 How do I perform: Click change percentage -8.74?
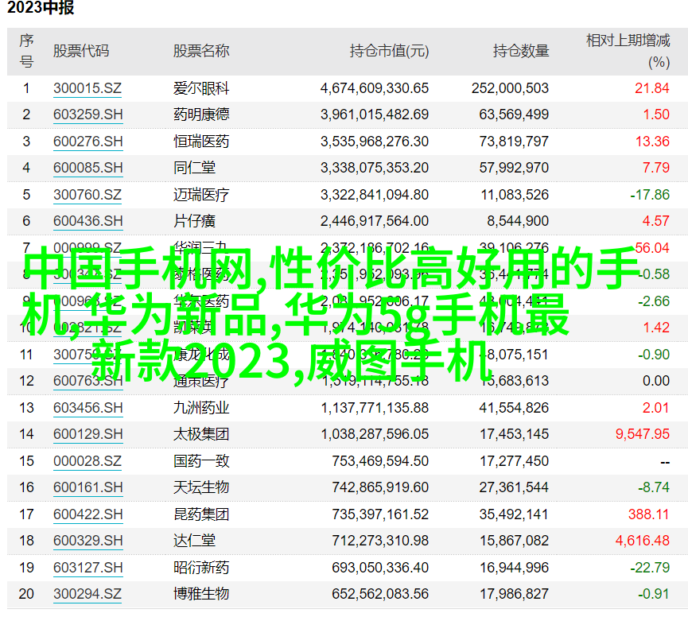point(654,487)
